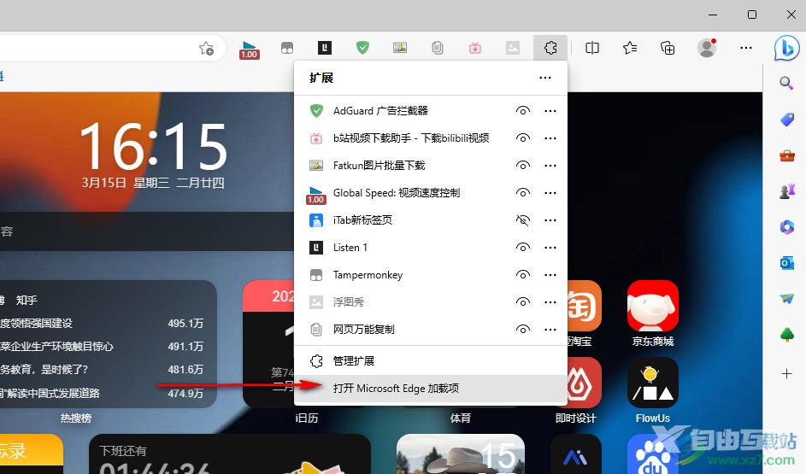Viewport: 806px width, 474px height.
Task: Click the Extensions puzzle piece toolbar button
Action: coord(550,48)
